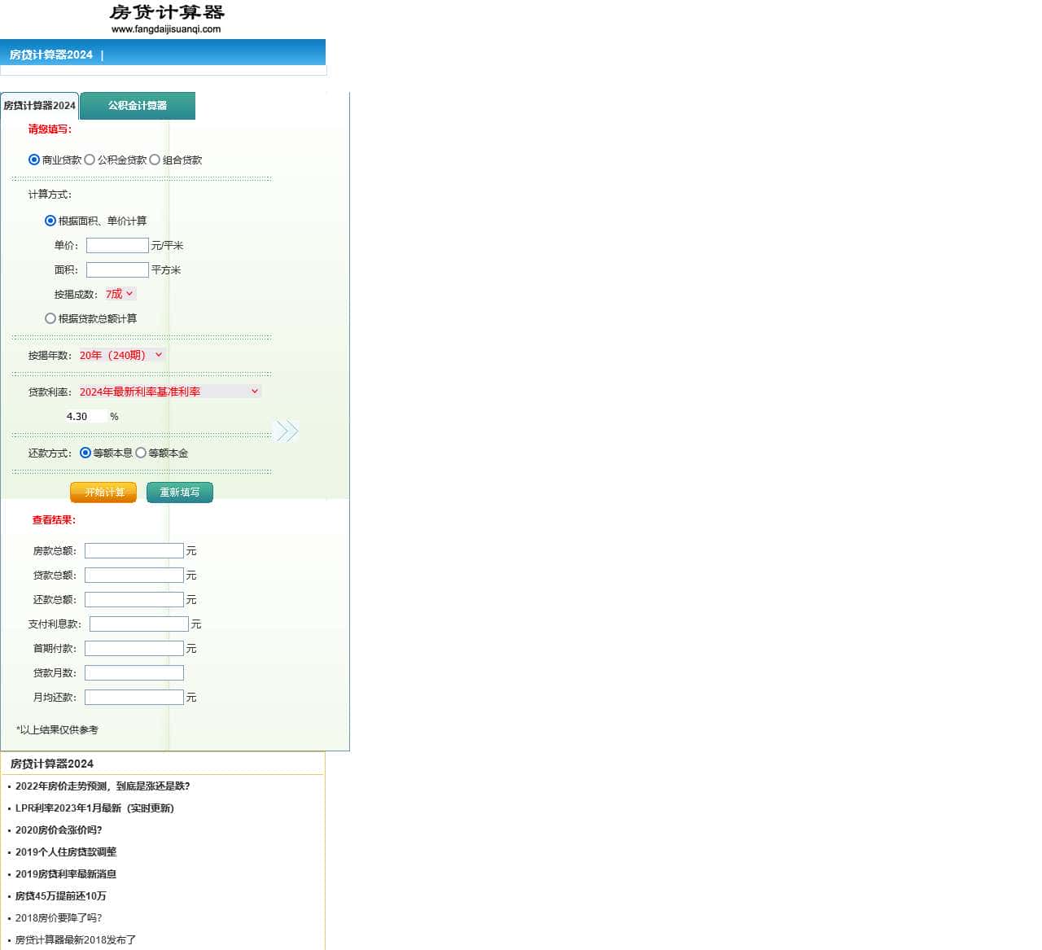Viewport: 1042px width, 950px height.
Task: Select 公积金贷款 loan type
Action: click(x=90, y=160)
